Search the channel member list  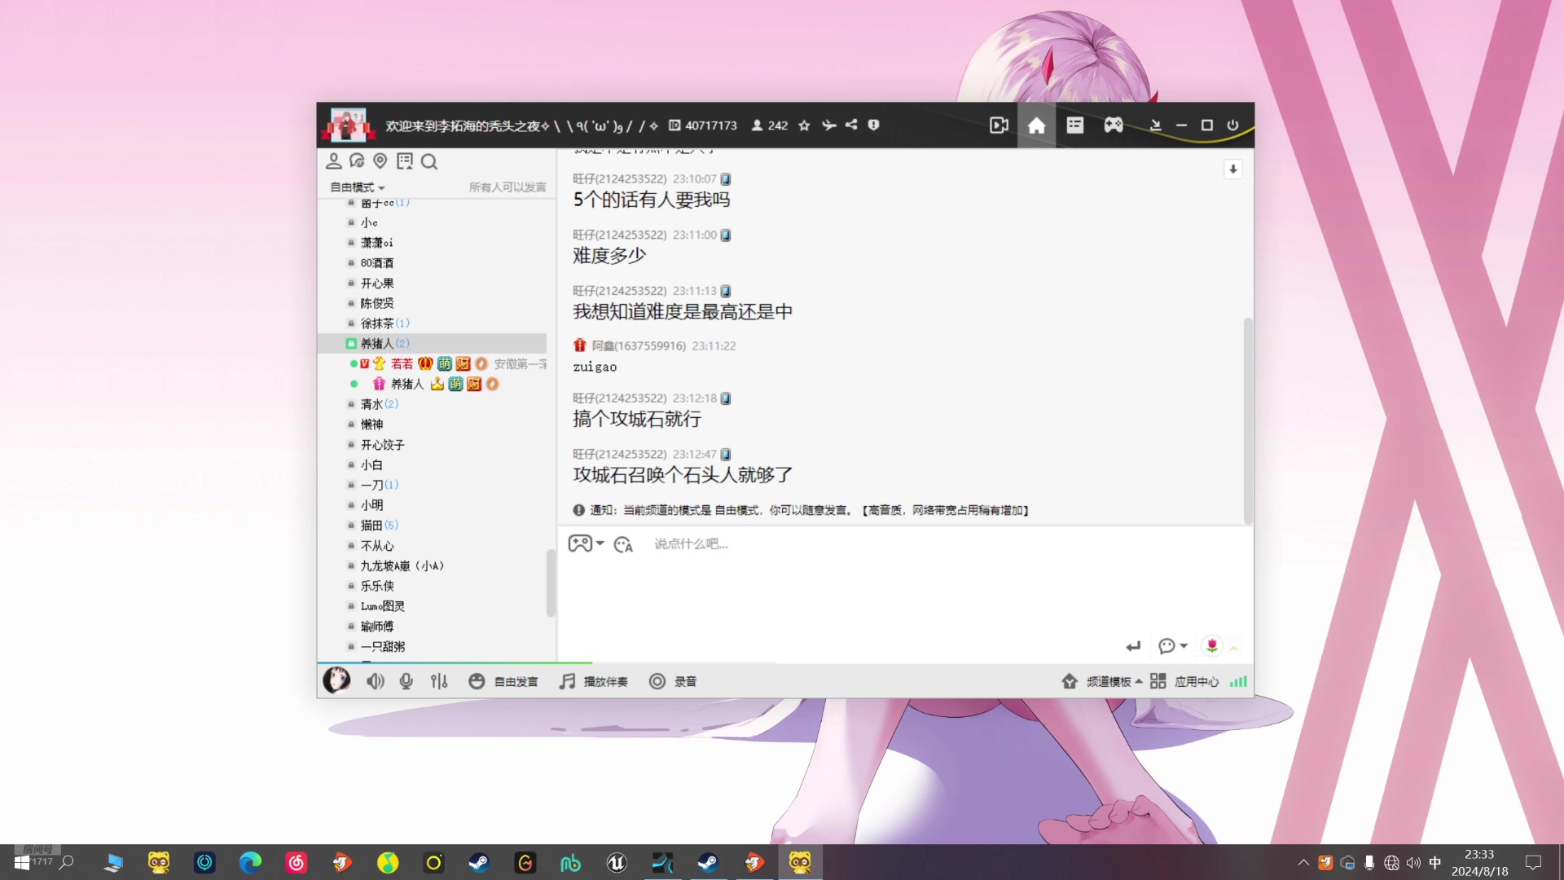(x=429, y=162)
